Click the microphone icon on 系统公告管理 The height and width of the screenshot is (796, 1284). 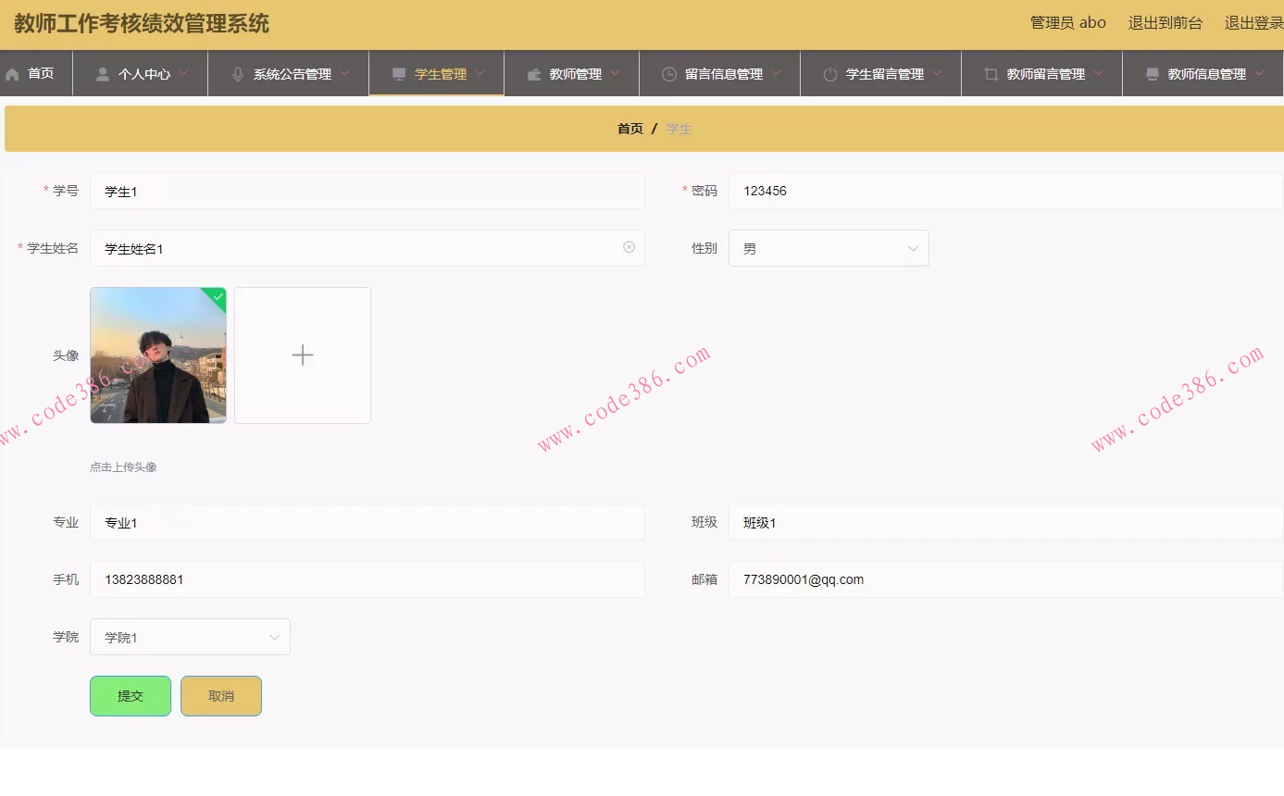click(x=237, y=73)
